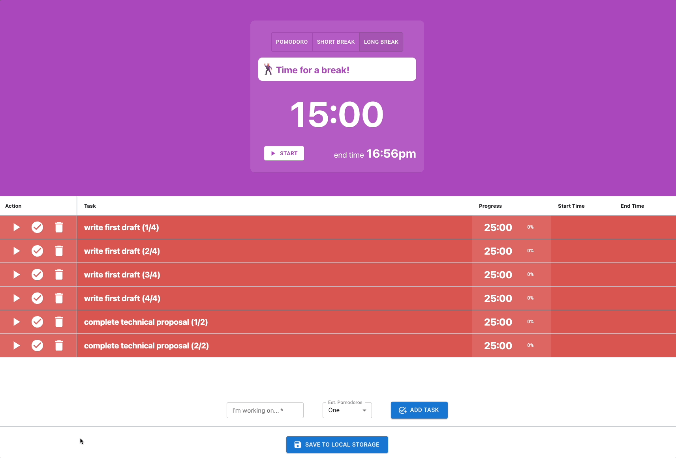Delete the 'write first draft (3/4)' task
Viewport: 676px width, 458px height.
[x=59, y=275]
